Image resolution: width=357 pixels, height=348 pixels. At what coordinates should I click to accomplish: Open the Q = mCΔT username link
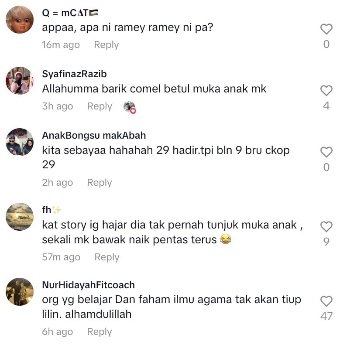[x=70, y=13]
